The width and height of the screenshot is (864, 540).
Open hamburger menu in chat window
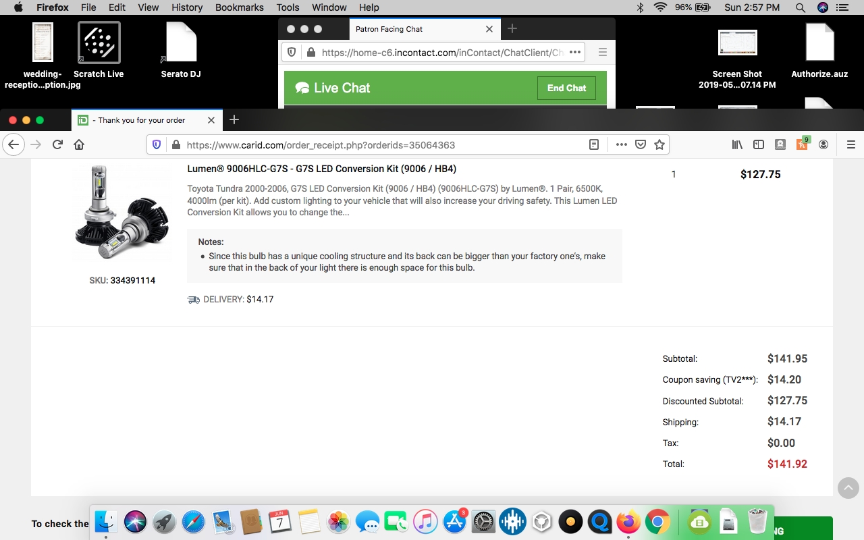[603, 52]
